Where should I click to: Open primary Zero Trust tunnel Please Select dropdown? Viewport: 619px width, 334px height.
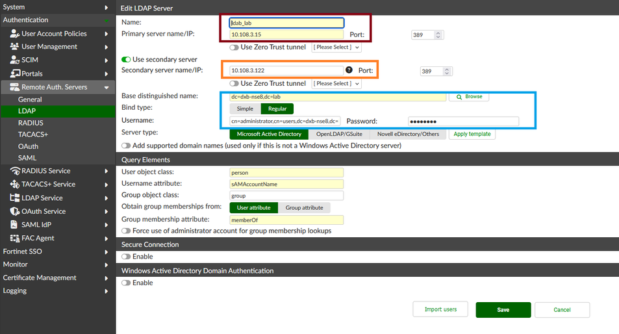tap(336, 47)
